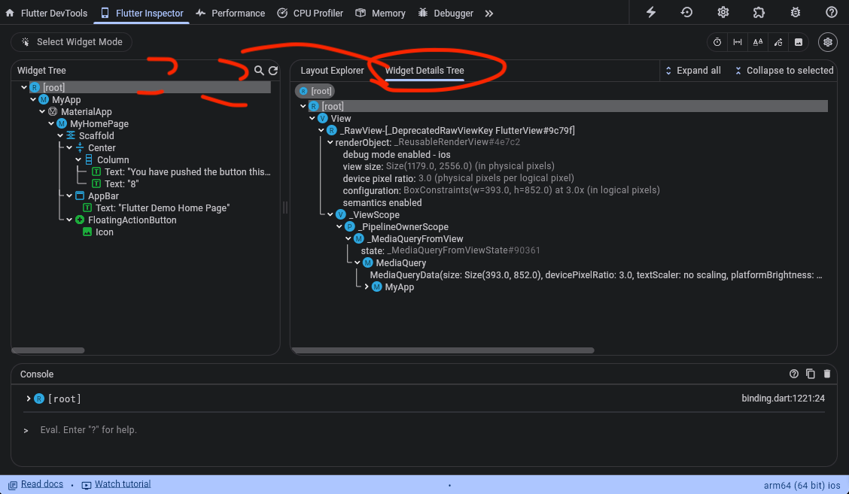Clear console with trash icon

coord(827,374)
